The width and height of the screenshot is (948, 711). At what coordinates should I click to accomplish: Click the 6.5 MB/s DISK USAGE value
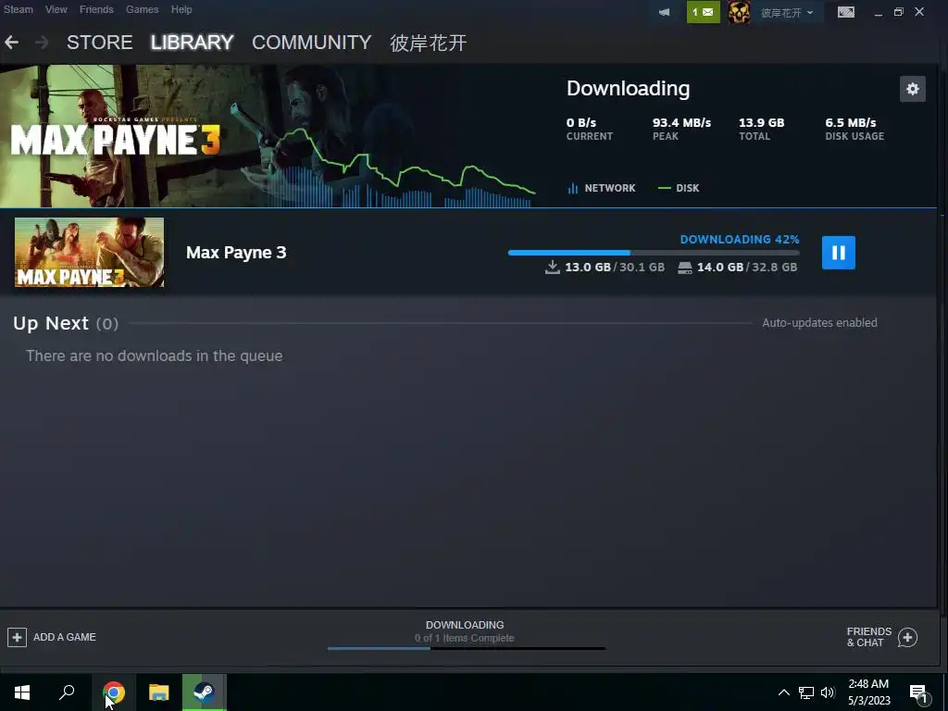(x=850, y=123)
